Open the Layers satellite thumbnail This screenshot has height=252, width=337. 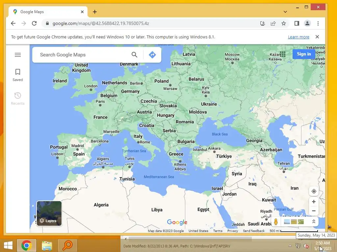(49, 213)
